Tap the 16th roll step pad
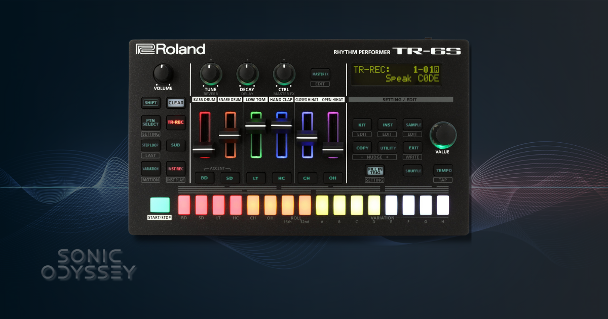This screenshot has width=608, height=319. (288, 205)
